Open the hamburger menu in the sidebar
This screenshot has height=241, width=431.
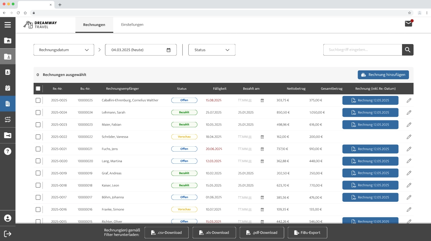tap(8, 25)
